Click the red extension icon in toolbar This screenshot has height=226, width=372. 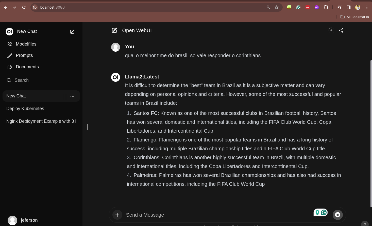(308, 7)
